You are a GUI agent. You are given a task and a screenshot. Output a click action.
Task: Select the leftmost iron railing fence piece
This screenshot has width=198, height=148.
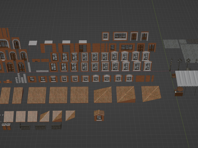(x=25, y=127)
